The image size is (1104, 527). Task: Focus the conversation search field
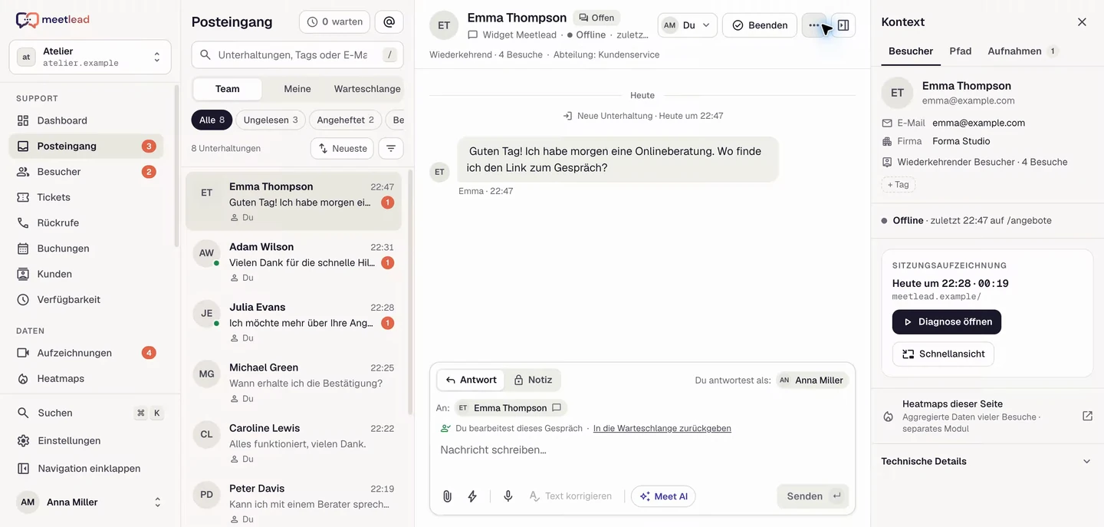(297, 55)
